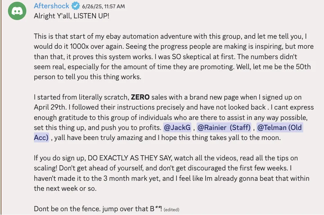Click the "DO EXACTLY AS THEY SAY" phrase
Screen dimensions: 324x215
click(x=129, y=158)
